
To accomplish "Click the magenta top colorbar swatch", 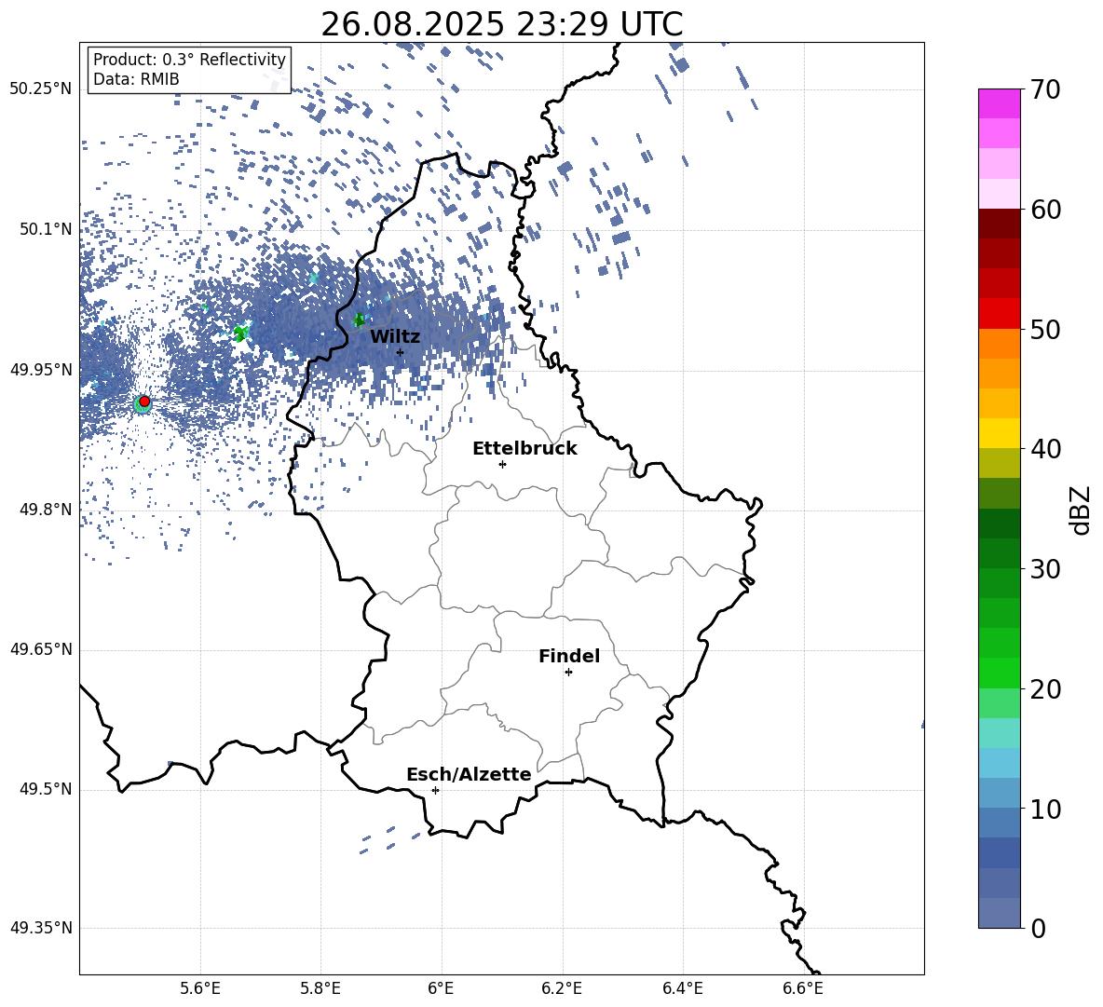I will [x=999, y=103].
